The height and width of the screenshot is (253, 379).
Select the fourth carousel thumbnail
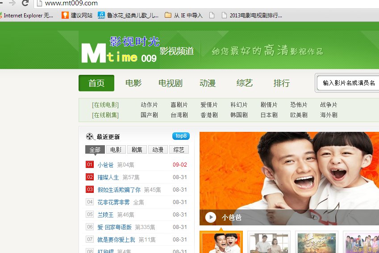361,242
